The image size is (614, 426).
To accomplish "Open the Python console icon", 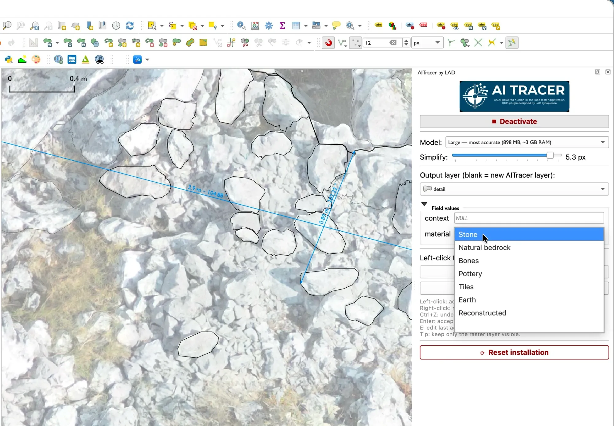I will coord(9,59).
